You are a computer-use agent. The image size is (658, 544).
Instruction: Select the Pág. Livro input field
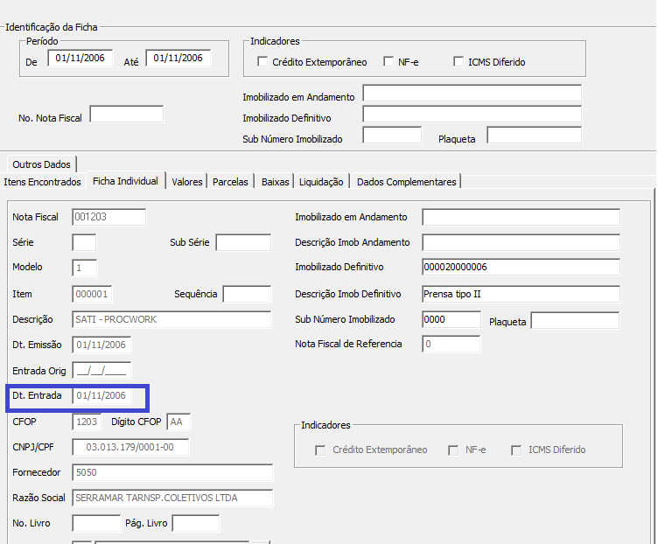pyautogui.click(x=195, y=523)
